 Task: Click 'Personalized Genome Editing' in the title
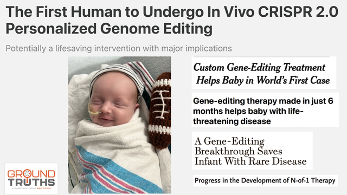coord(109,29)
